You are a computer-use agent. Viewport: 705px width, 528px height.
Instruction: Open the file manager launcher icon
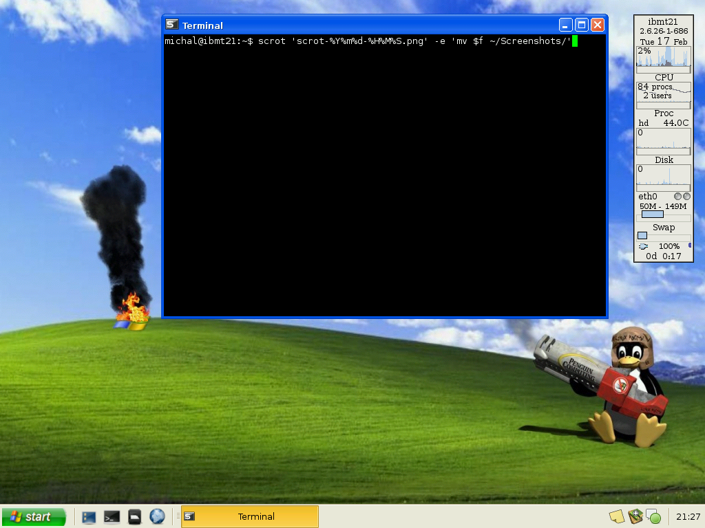click(134, 517)
